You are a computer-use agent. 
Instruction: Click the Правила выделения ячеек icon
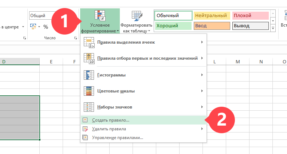89,43
